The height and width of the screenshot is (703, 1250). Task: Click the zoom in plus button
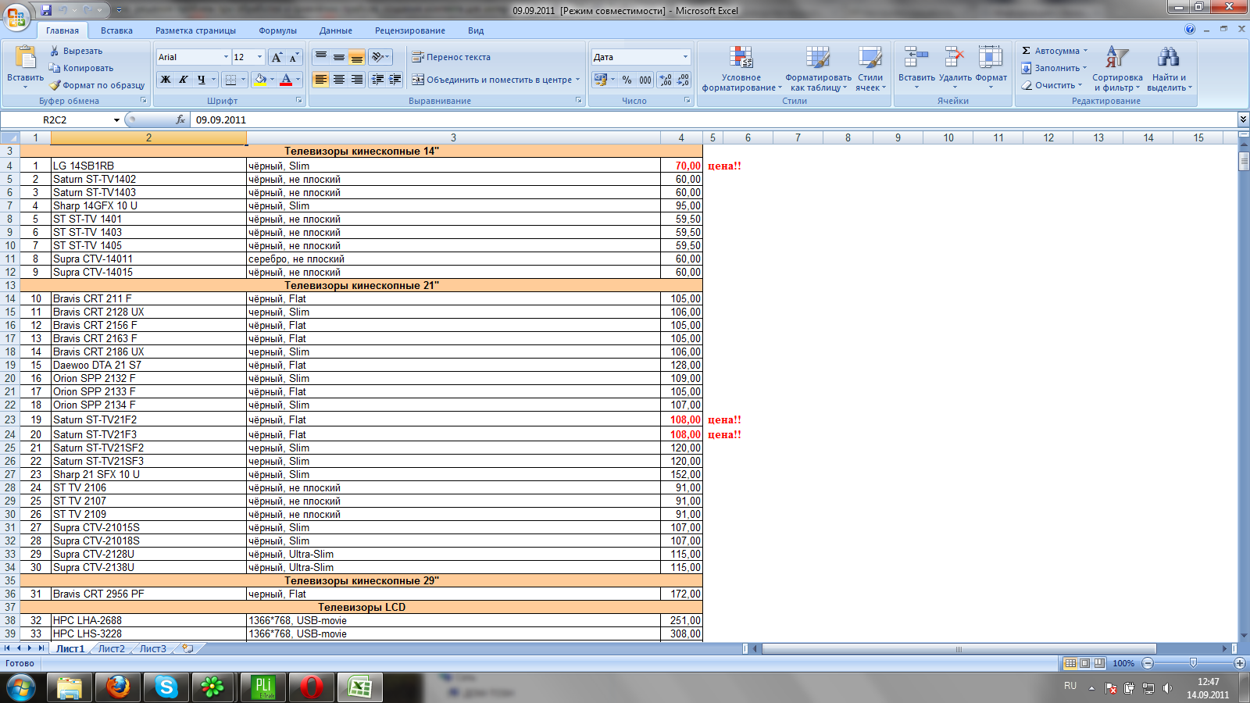pos(1239,663)
